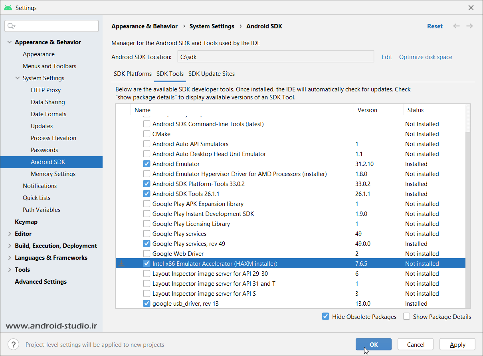Tick the CMake checkbox
This screenshot has width=483, height=356.
[146, 134]
